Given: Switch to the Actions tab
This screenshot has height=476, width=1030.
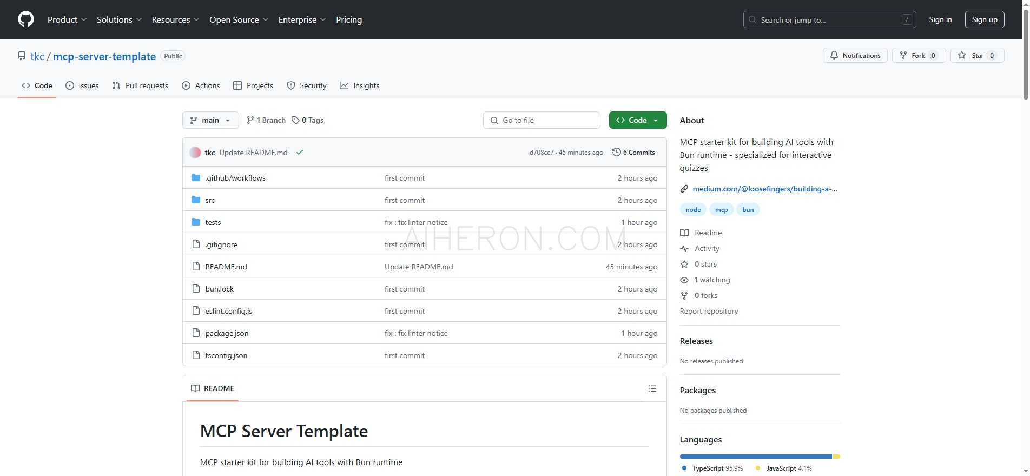Looking at the screenshot, I should coord(201,85).
